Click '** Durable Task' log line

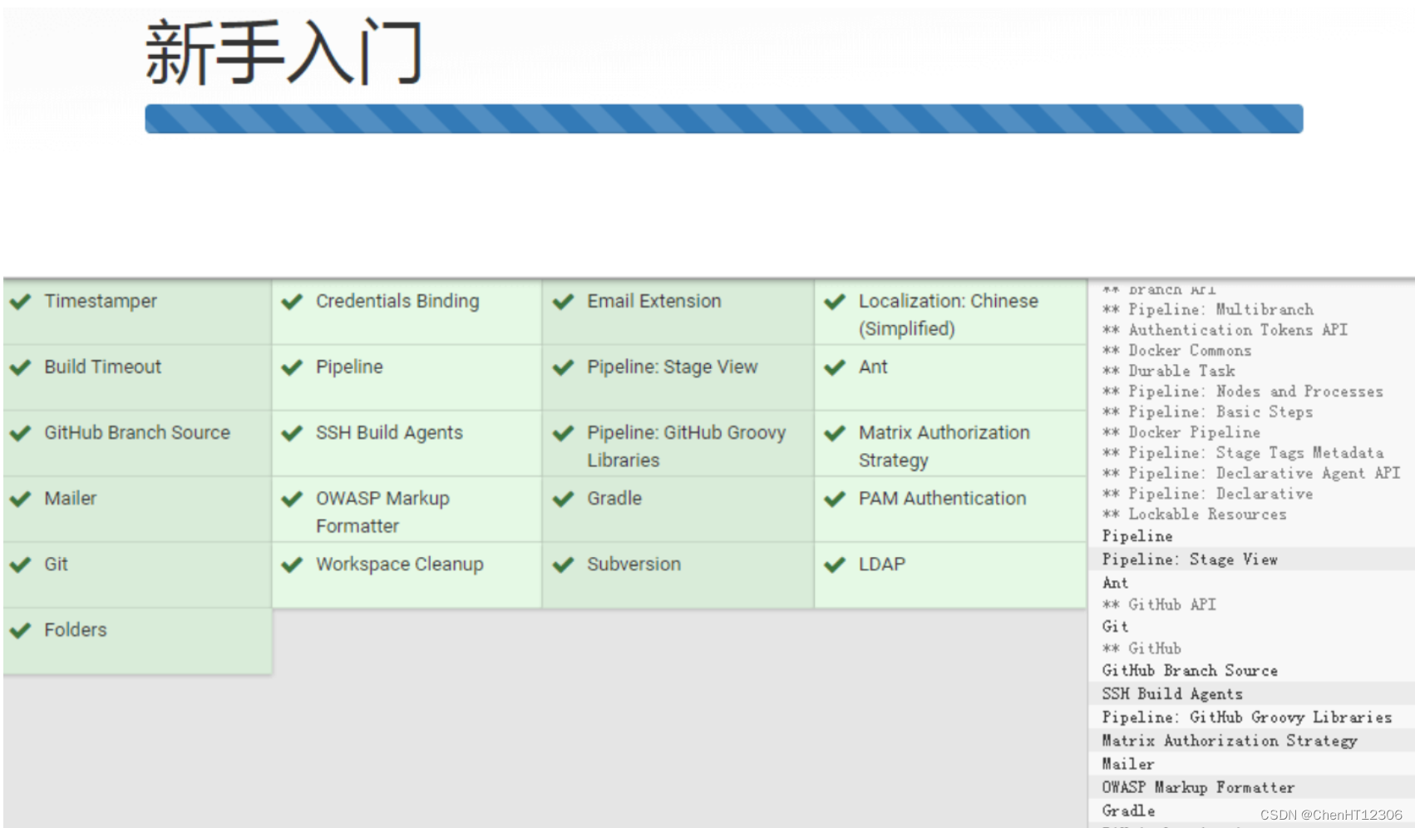point(1168,371)
